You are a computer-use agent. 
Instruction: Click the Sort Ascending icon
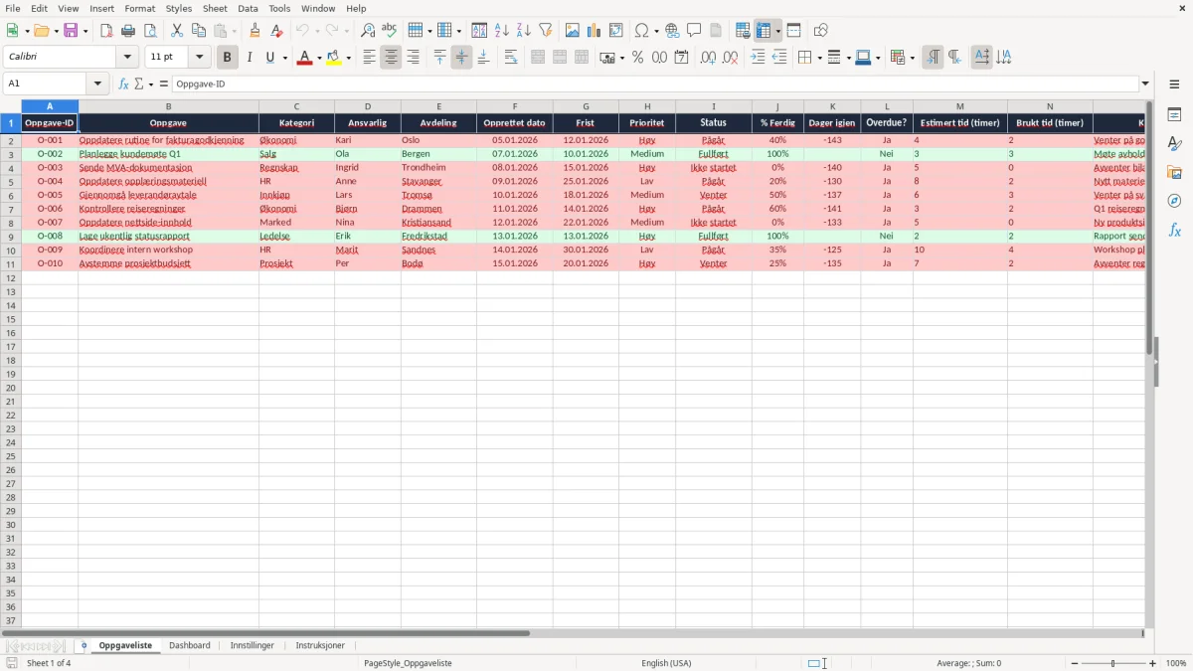click(x=502, y=31)
